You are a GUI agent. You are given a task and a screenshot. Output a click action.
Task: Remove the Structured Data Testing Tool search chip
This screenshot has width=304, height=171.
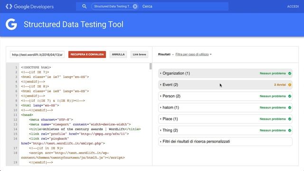click(135, 6)
